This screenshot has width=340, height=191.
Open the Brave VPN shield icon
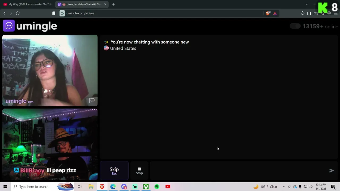point(329,13)
